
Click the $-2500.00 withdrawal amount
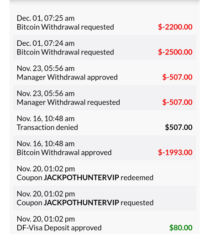click(x=175, y=52)
